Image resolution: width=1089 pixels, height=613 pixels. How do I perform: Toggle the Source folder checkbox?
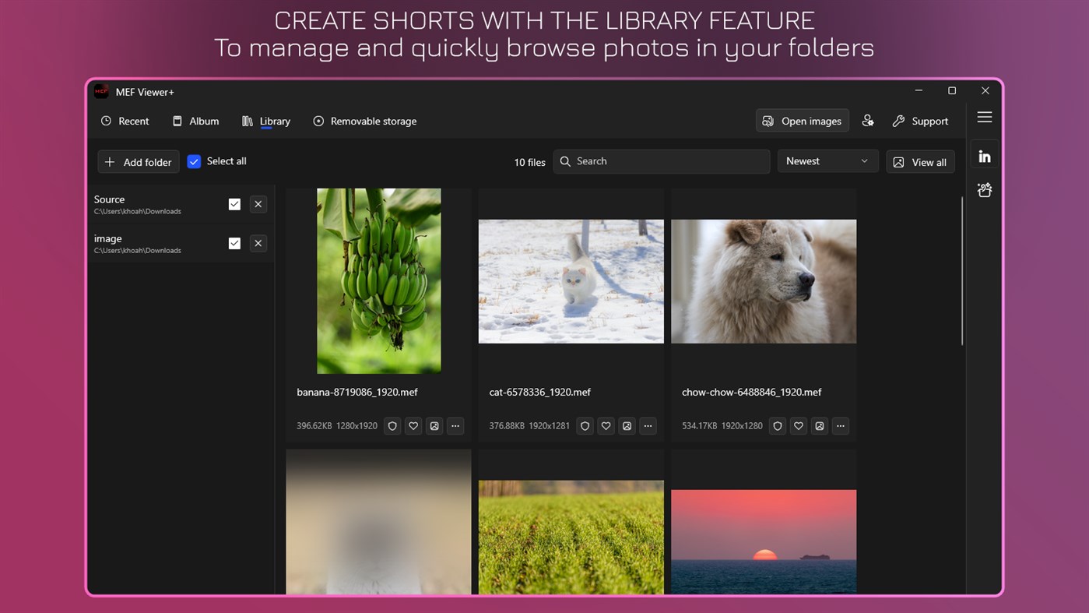pyautogui.click(x=234, y=203)
